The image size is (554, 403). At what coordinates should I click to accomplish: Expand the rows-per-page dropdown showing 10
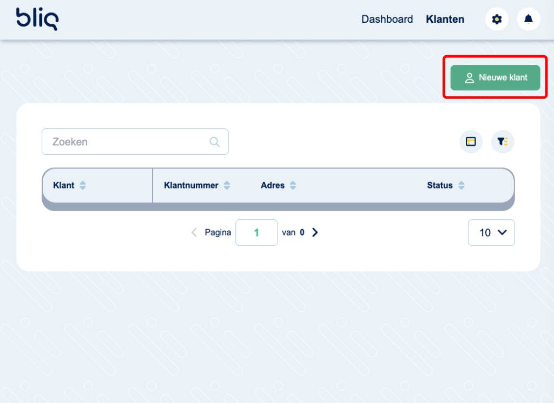491,232
